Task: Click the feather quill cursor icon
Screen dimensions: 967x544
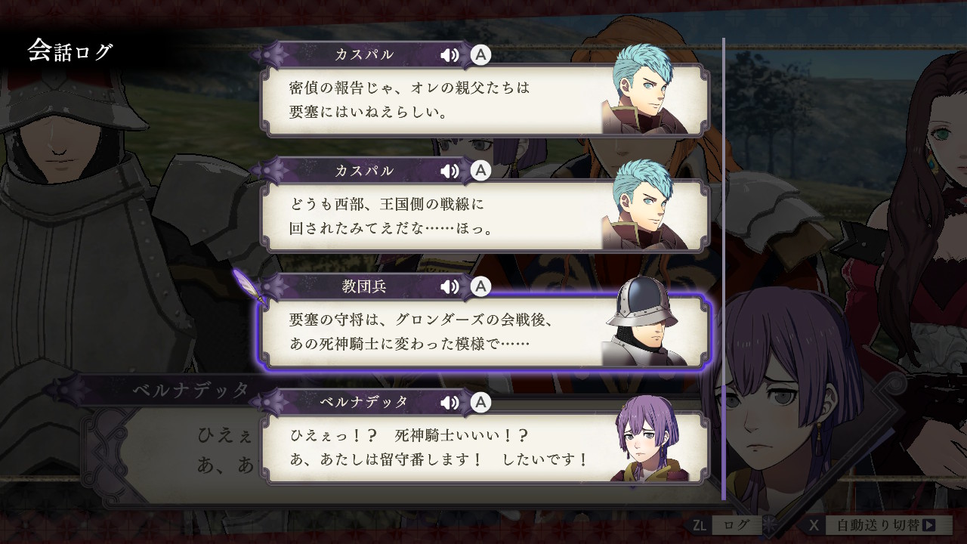Action: click(248, 286)
